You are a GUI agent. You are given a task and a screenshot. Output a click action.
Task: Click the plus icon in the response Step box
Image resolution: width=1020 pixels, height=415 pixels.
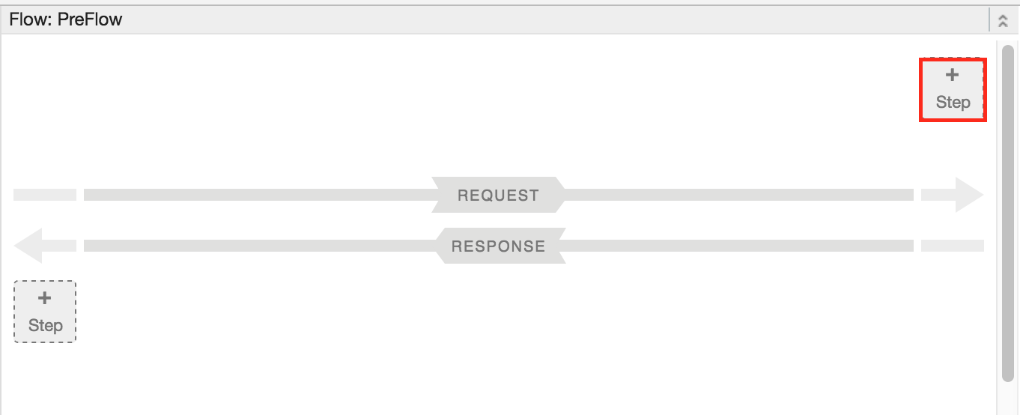coord(45,298)
